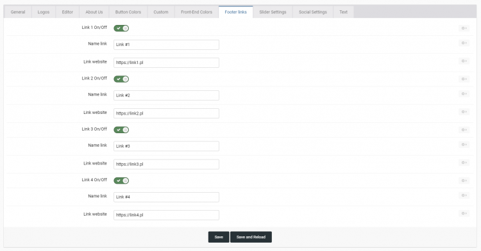Open the gear options beside the https://link1.pl field
This screenshot has height=251, width=481.
coord(464,61)
